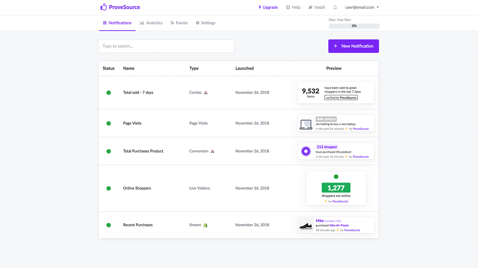
Task: Click the Mike name in purchase preview
Action: (320, 221)
